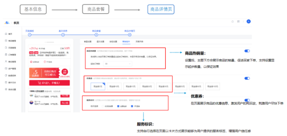Image resolution: width=287 pixels, height=136 pixels.
Task: Toggle the 商品热销量 switch
Action: tap(247, 51)
